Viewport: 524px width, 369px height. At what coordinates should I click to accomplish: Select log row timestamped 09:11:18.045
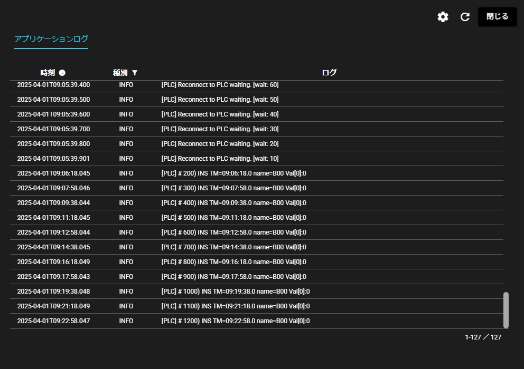pyautogui.click(x=53, y=218)
